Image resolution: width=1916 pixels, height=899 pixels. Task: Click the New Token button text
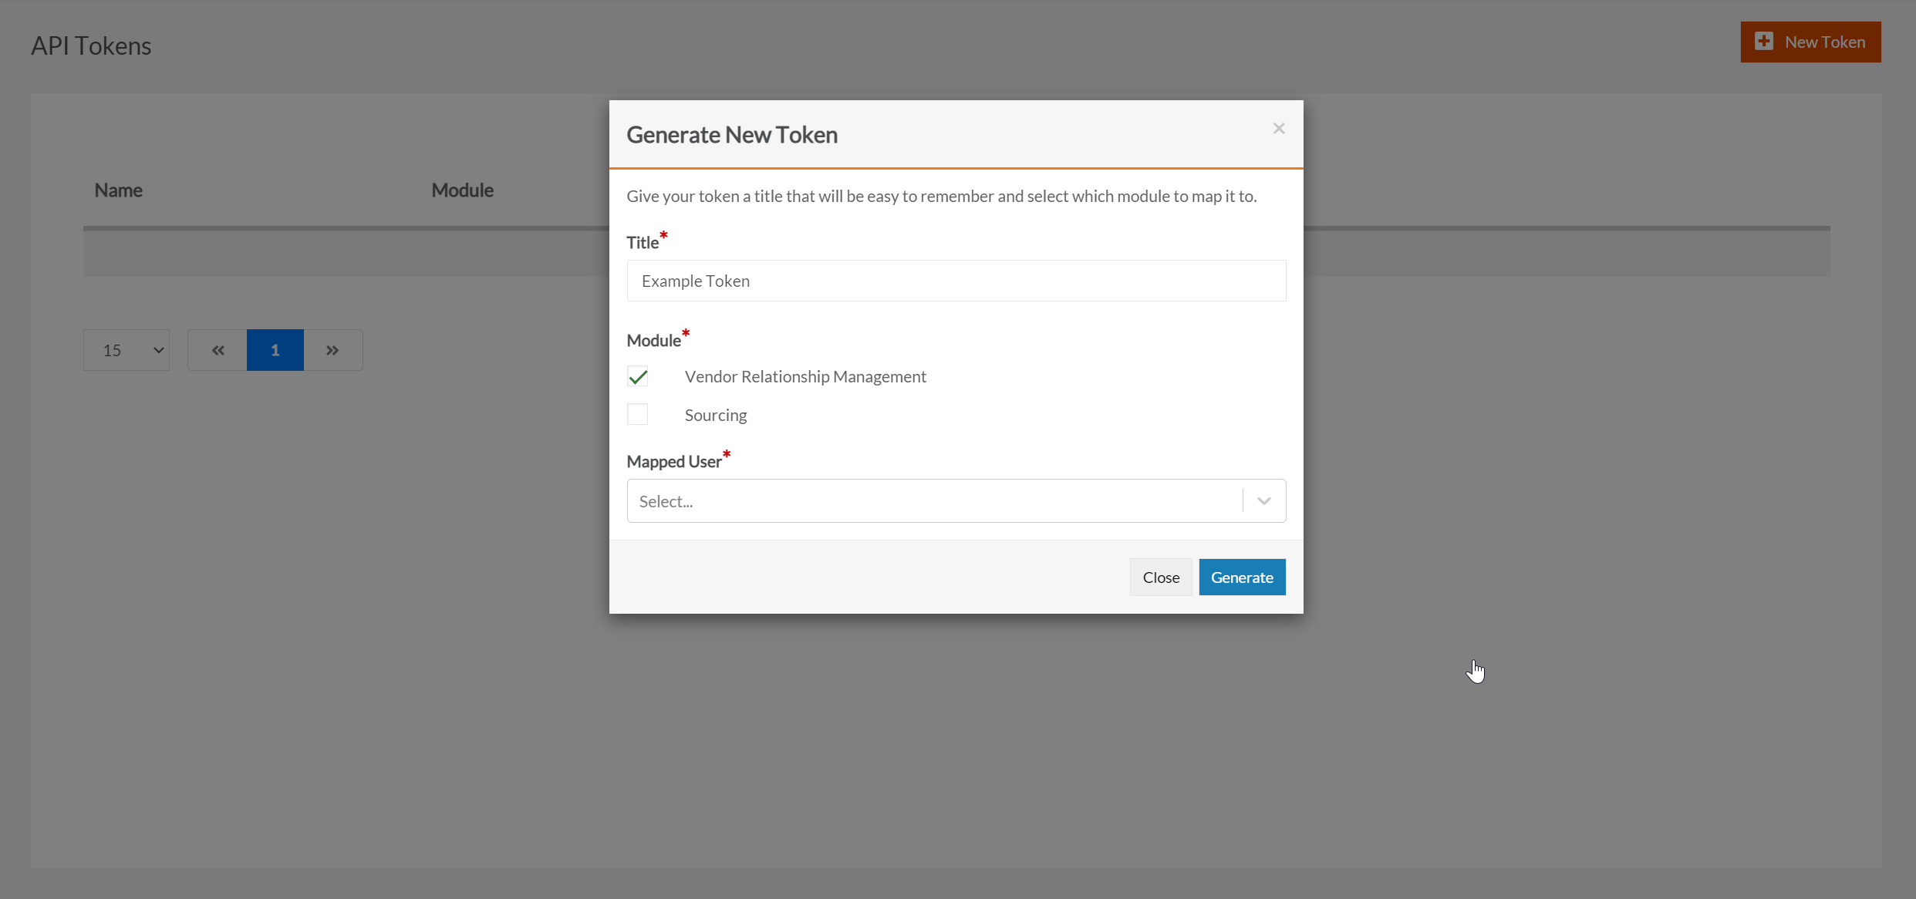1824,42
